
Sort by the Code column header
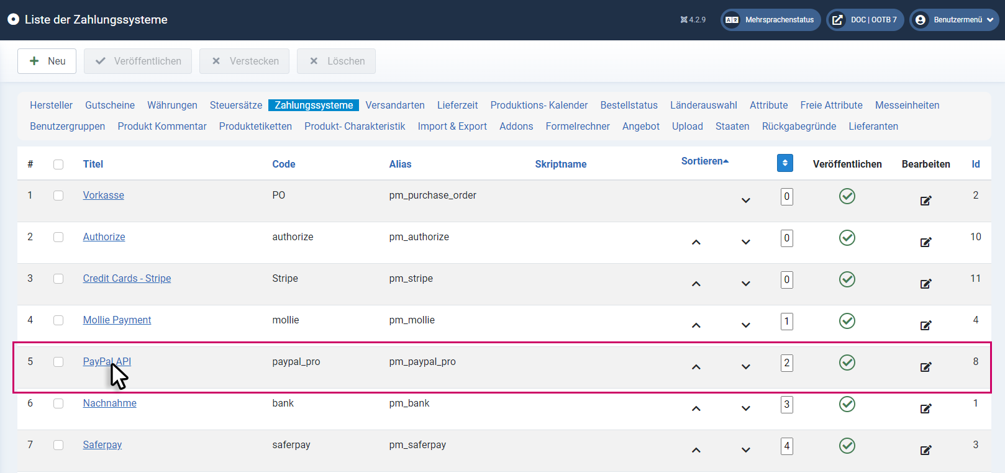(x=284, y=164)
